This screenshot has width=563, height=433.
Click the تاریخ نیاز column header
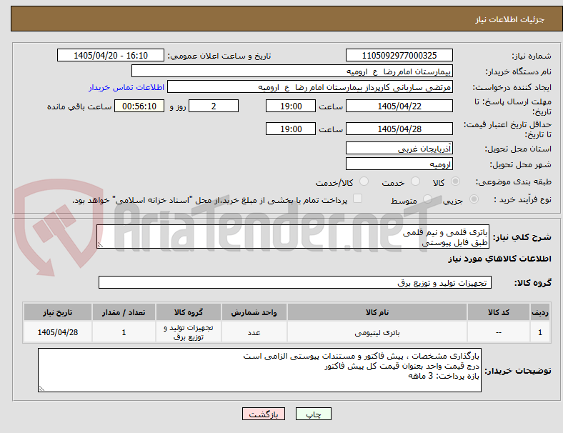pyautogui.click(x=58, y=312)
